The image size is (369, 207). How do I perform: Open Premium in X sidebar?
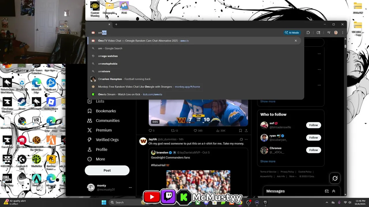[x=99, y=130]
